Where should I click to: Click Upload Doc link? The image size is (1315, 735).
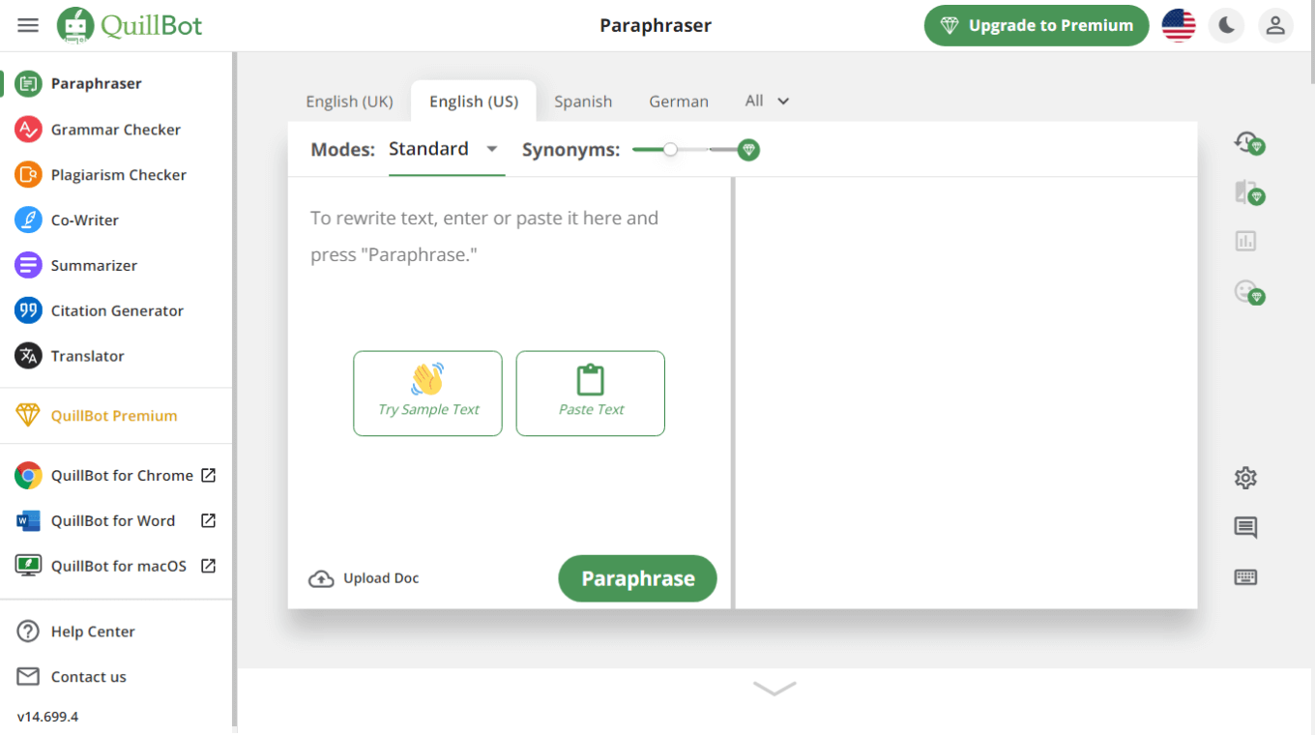pos(364,578)
